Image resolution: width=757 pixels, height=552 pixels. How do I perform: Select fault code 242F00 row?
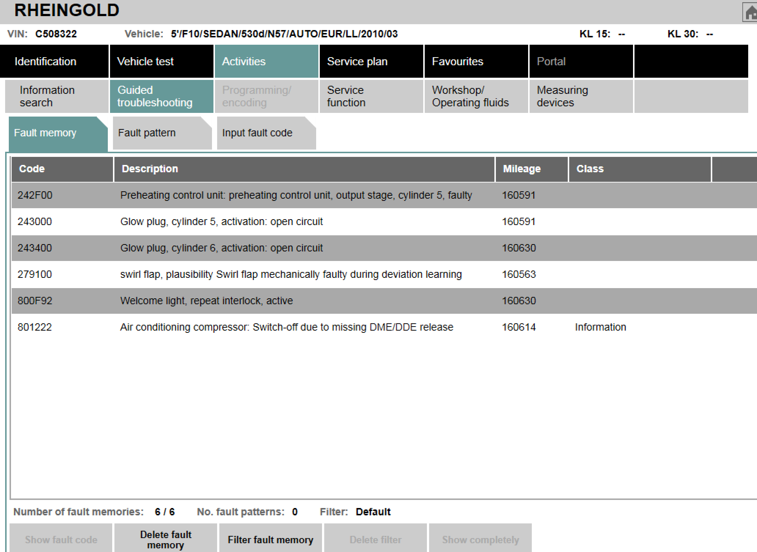click(x=384, y=195)
